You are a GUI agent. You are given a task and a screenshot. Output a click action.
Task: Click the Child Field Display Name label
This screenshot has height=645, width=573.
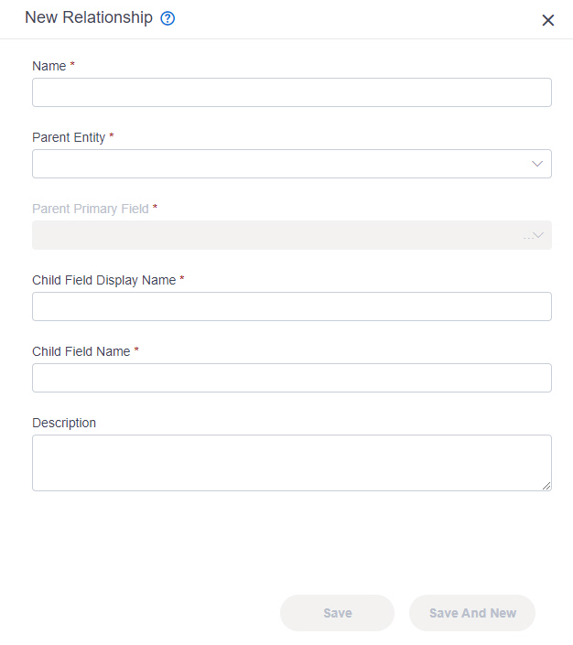click(x=104, y=280)
